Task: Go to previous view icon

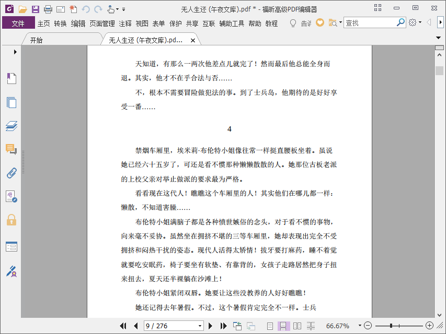Action: pos(237,326)
